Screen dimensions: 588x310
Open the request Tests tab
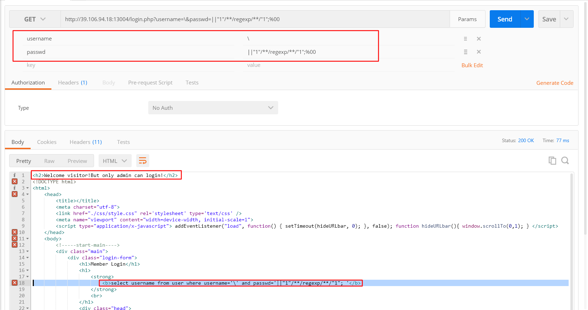pyautogui.click(x=192, y=83)
